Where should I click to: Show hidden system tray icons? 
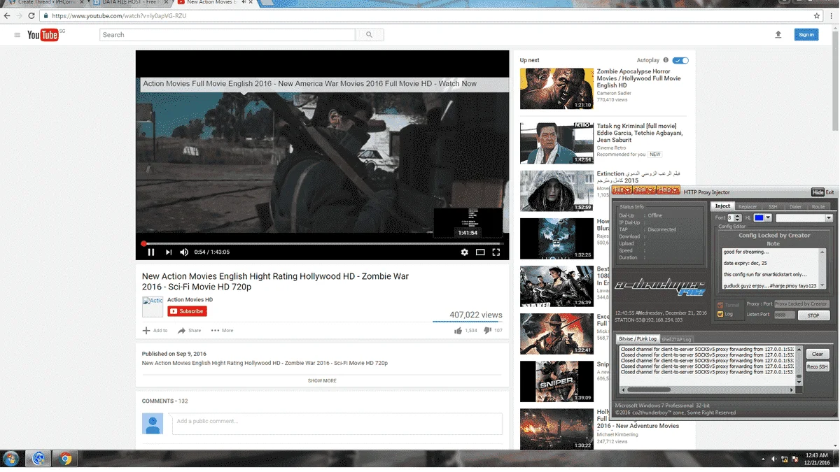[x=763, y=459]
